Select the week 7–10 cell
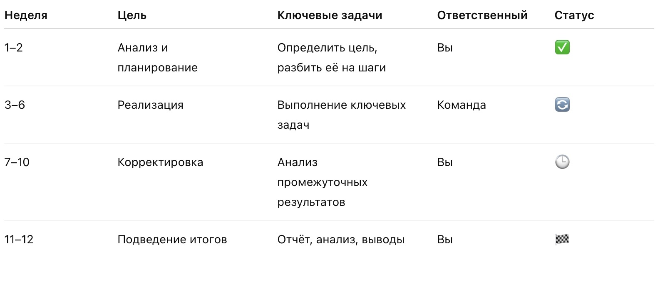Screen dimensions: 670x284 pos(17,162)
